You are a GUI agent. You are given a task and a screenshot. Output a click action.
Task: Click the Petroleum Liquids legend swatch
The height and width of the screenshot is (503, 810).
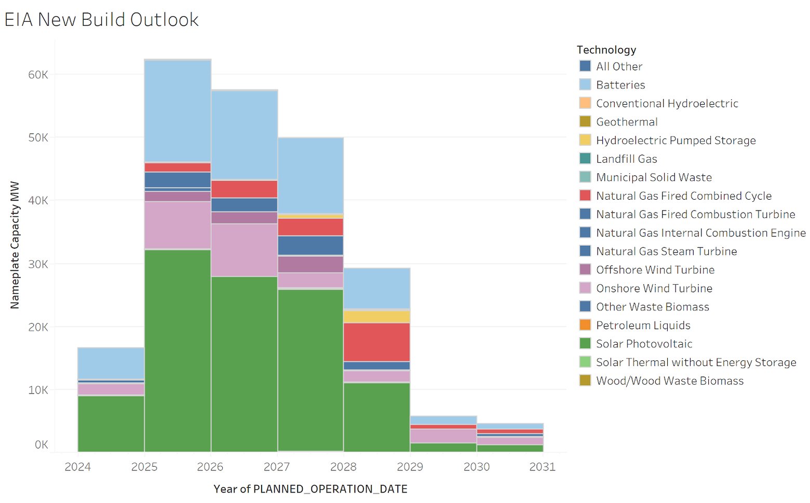[x=585, y=325]
